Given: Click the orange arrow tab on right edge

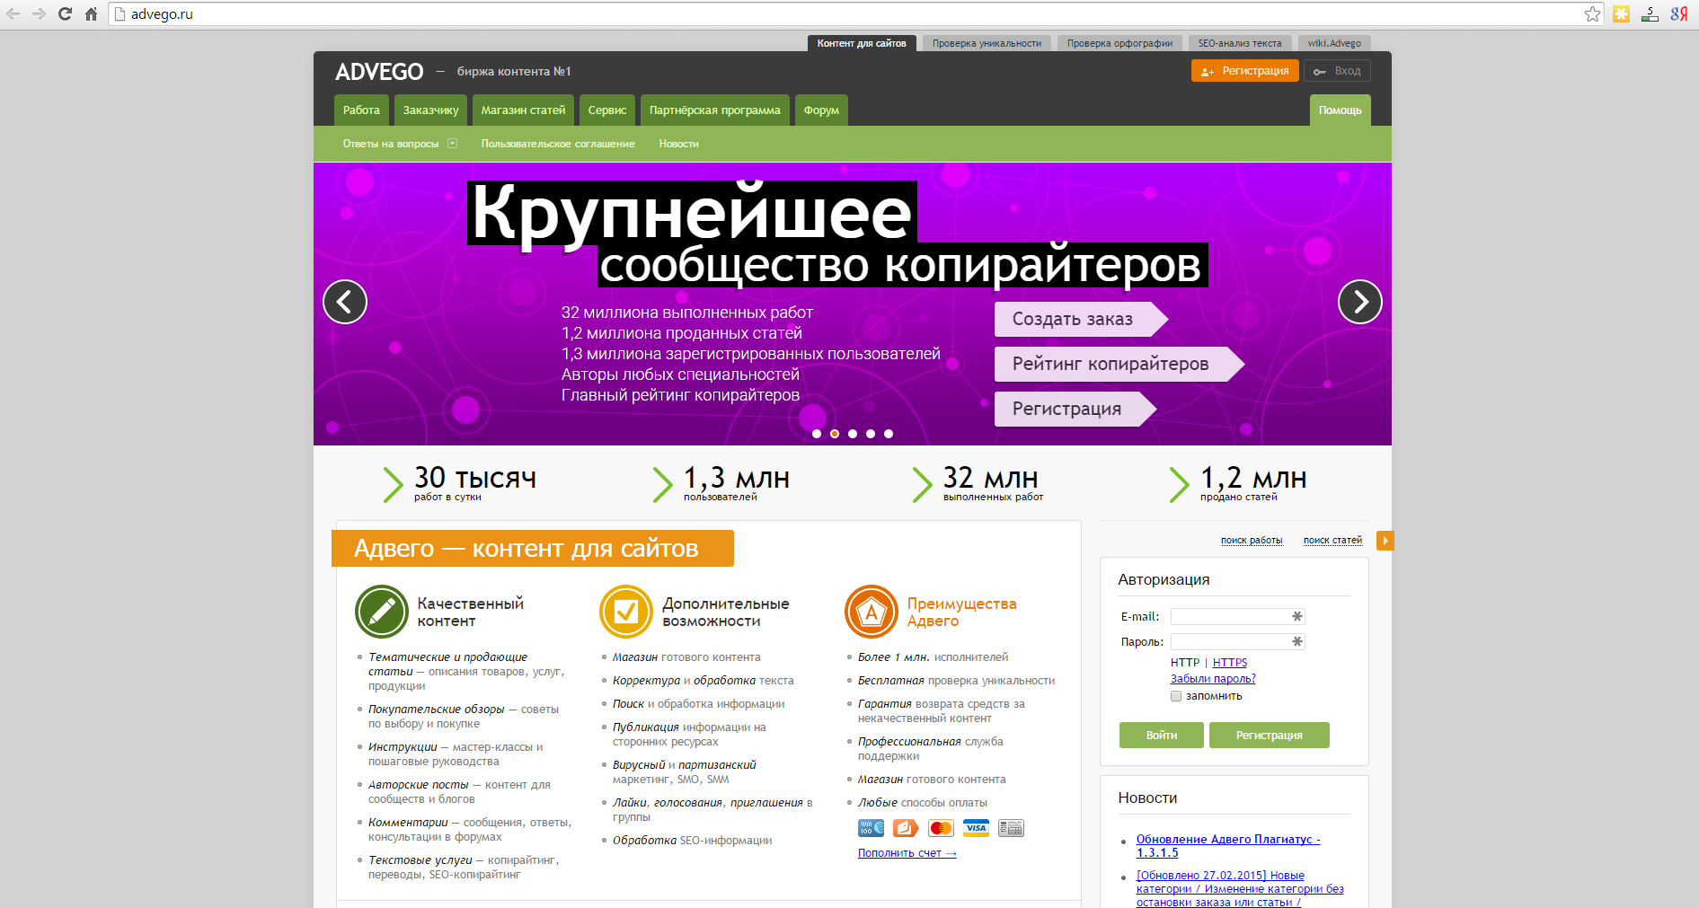Looking at the screenshot, I should tap(1385, 541).
